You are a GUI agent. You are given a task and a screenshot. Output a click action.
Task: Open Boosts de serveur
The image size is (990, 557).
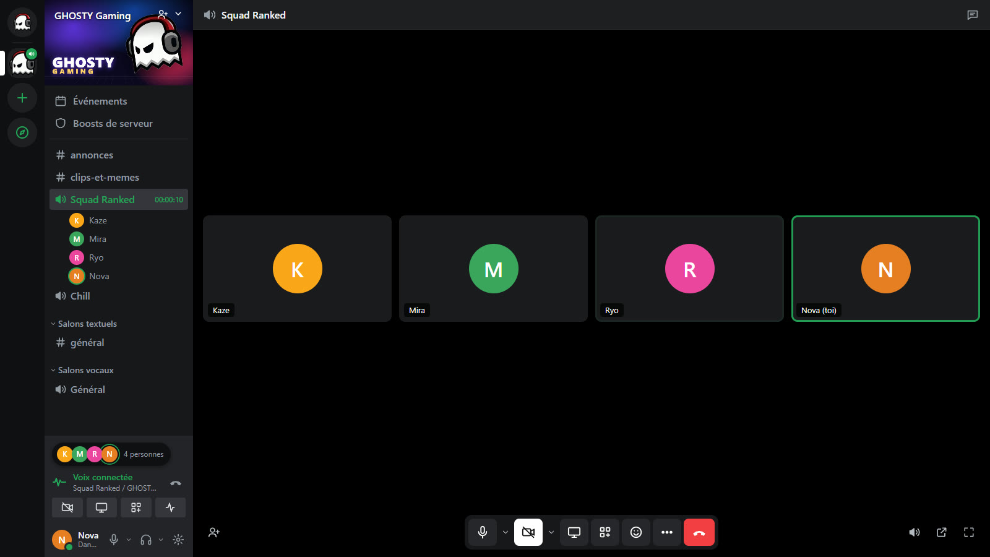pyautogui.click(x=119, y=123)
